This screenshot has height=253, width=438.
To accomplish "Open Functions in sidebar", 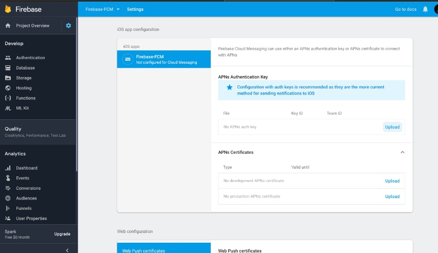I will point(26,98).
